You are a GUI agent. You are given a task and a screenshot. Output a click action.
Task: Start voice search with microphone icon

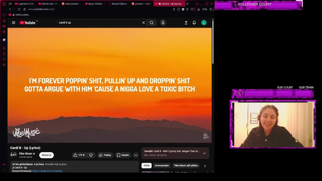tap(163, 23)
